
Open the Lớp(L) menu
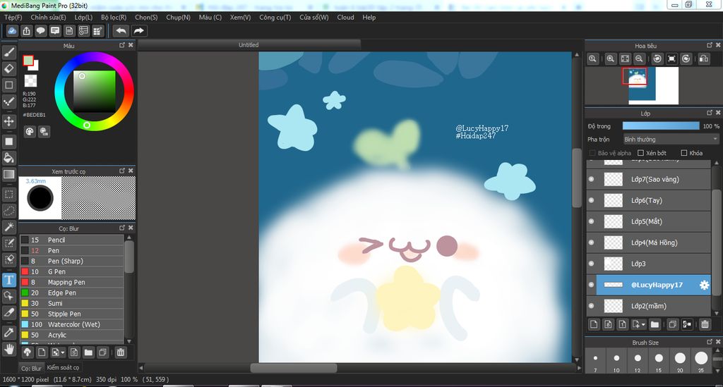click(83, 17)
